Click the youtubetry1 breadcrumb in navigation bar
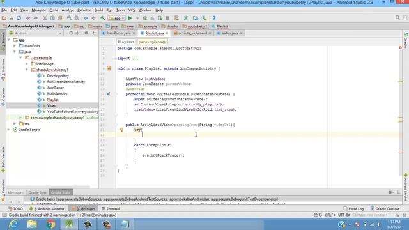 click(x=195, y=26)
